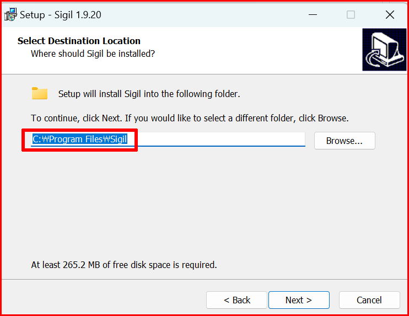Click the yellow folder icon
This screenshot has width=409, height=316.
pos(40,93)
